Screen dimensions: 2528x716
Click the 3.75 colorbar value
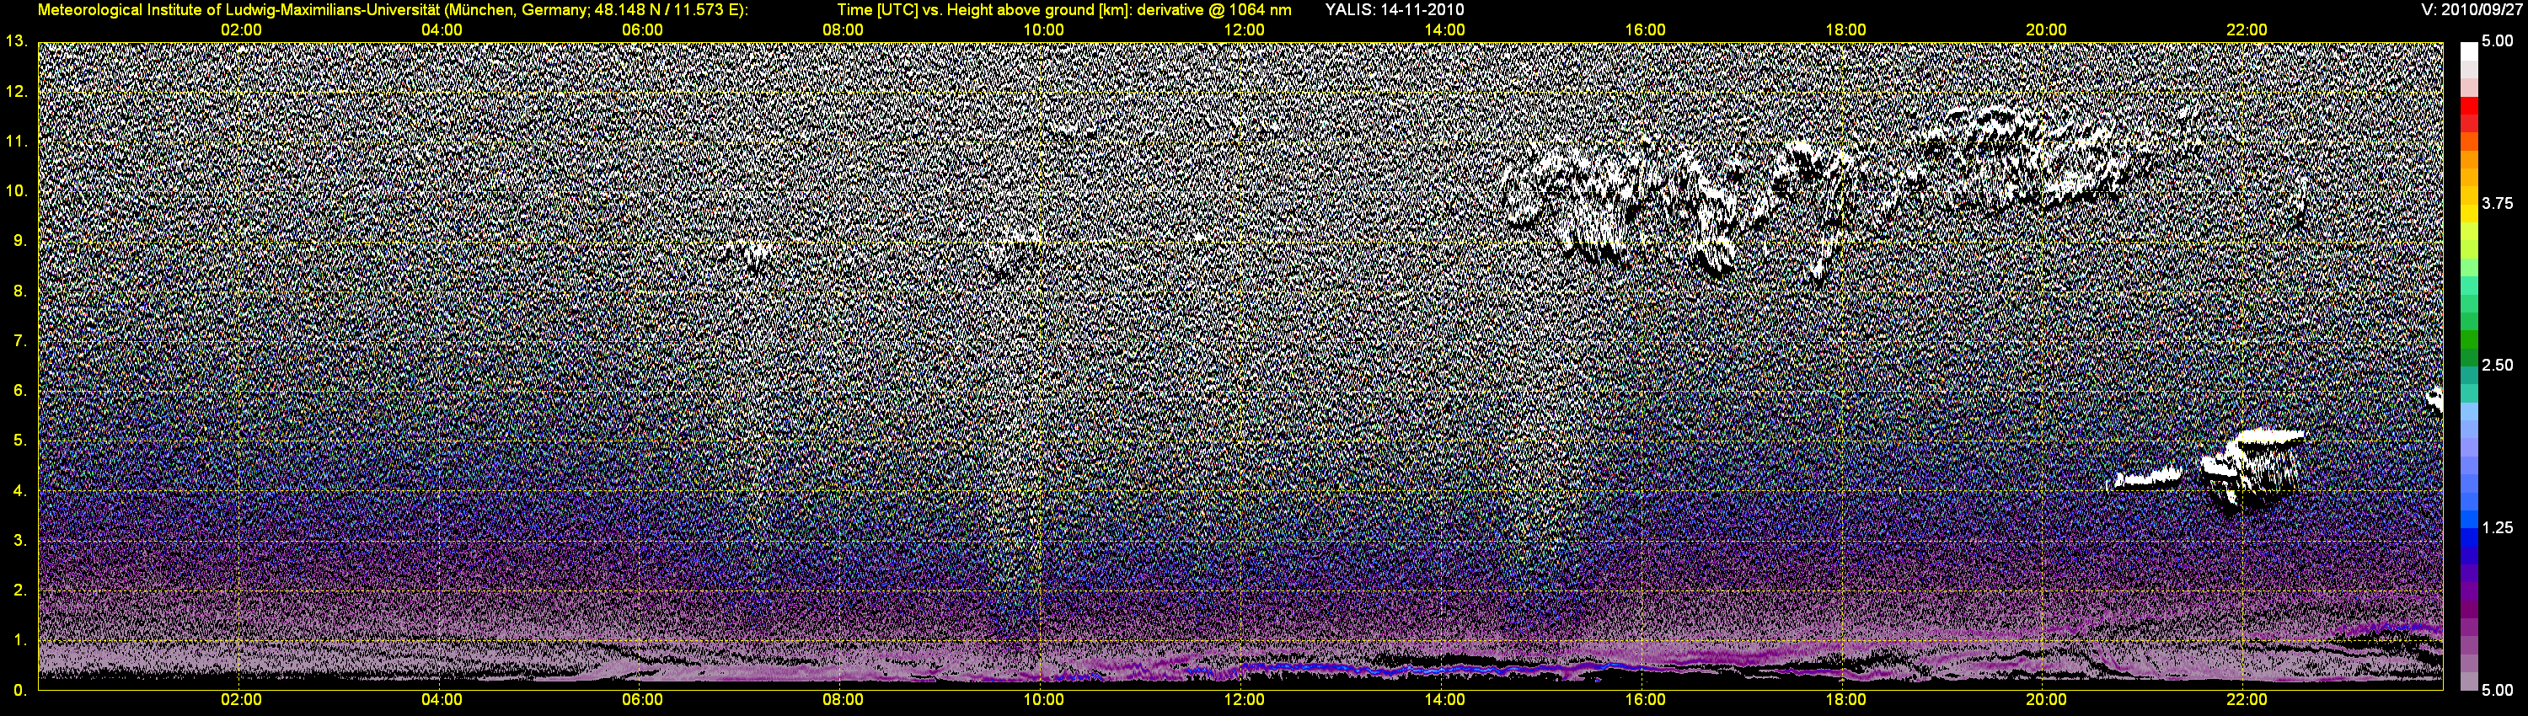pos(2498,204)
